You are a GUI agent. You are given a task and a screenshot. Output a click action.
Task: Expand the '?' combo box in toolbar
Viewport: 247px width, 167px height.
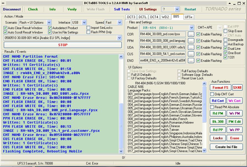[177, 9]
